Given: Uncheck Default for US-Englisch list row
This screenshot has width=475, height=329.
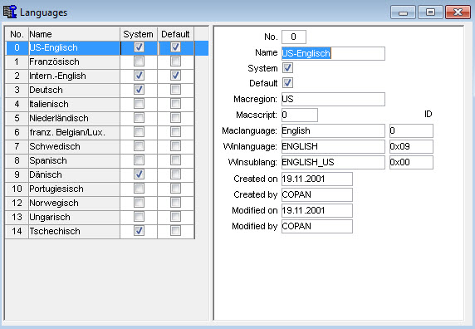Looking at the screenshot, I should [176, 47].
